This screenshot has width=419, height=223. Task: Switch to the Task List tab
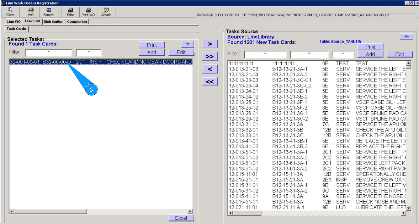(32, 21)
